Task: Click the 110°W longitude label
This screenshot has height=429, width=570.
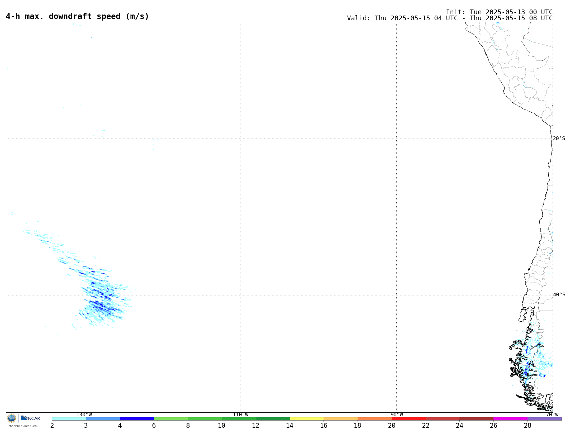Action: (240, 414)
